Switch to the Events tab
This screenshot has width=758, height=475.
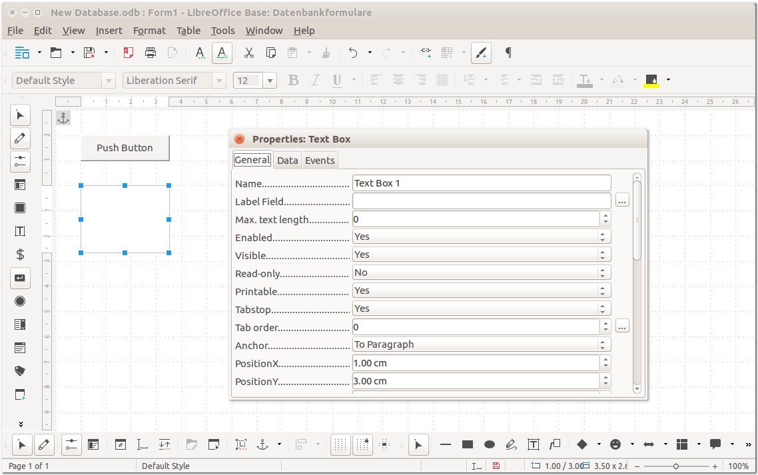320,160
